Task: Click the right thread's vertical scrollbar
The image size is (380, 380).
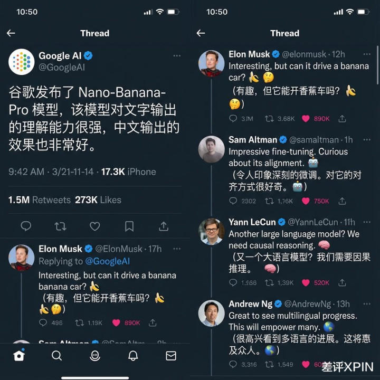Action: coord(377,65)
